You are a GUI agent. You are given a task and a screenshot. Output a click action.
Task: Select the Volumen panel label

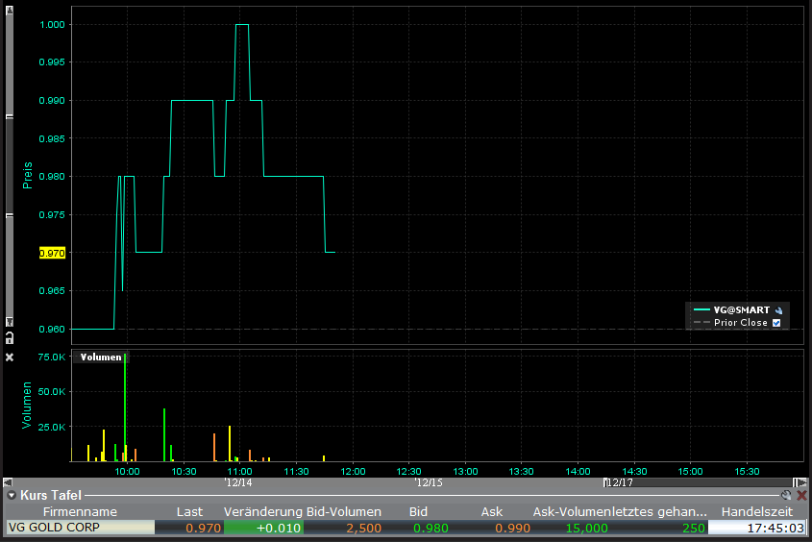101,357
